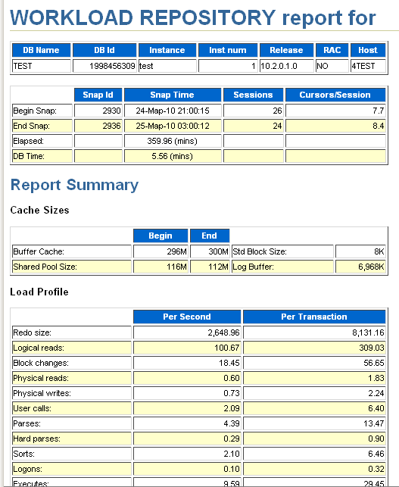This screenshot has height=487, width=399.
Task: Select the DB Name column header
Action: [42, 50]
